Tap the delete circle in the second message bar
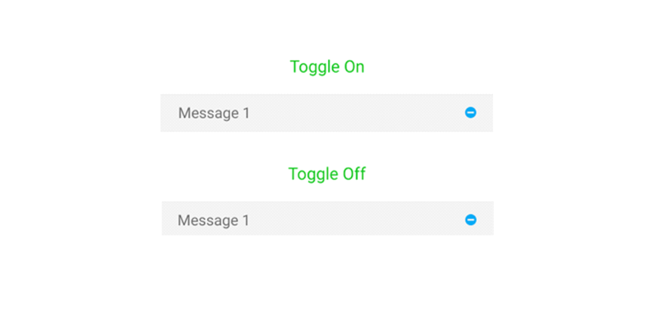 470,220
